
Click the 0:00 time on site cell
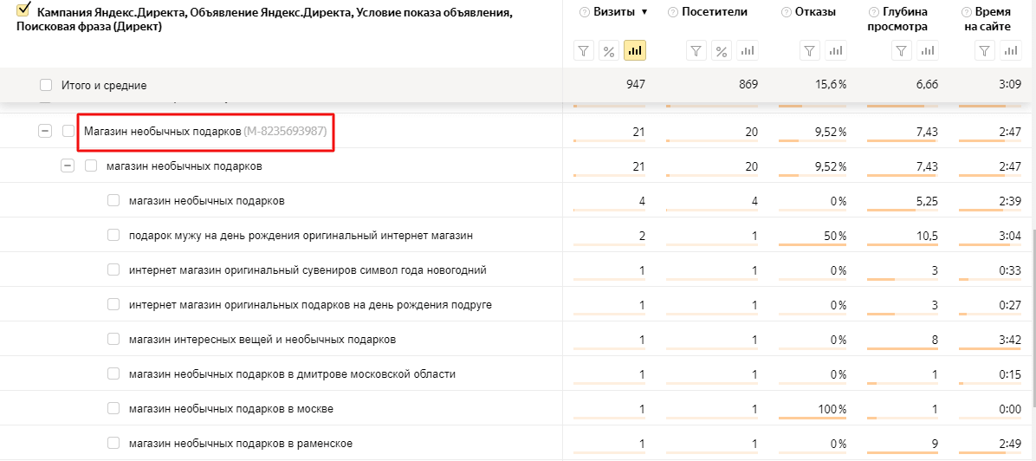pyautogui.click(x=1010, y=409)
